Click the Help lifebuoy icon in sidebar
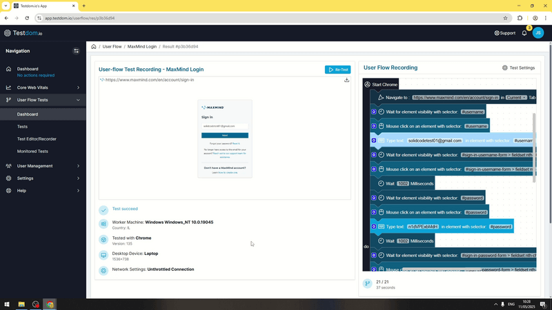 pyautogui.click(x=8, y=191)
